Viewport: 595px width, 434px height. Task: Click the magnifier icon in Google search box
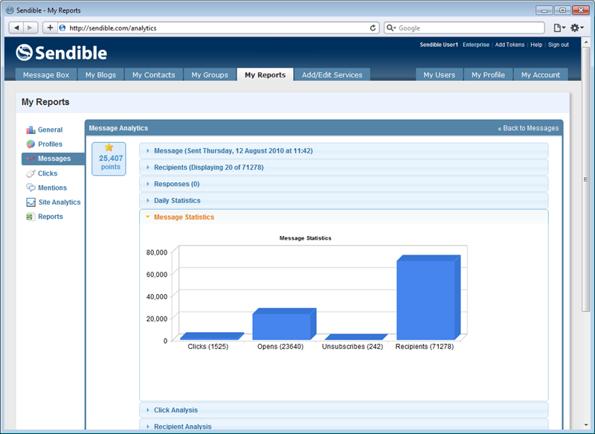(390, 28)
